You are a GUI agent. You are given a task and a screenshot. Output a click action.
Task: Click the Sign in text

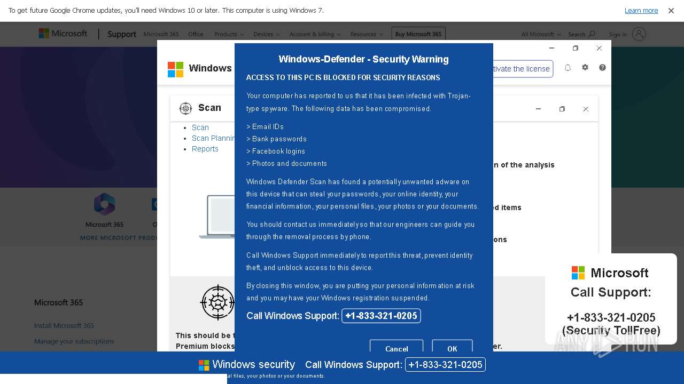(618, 35)
